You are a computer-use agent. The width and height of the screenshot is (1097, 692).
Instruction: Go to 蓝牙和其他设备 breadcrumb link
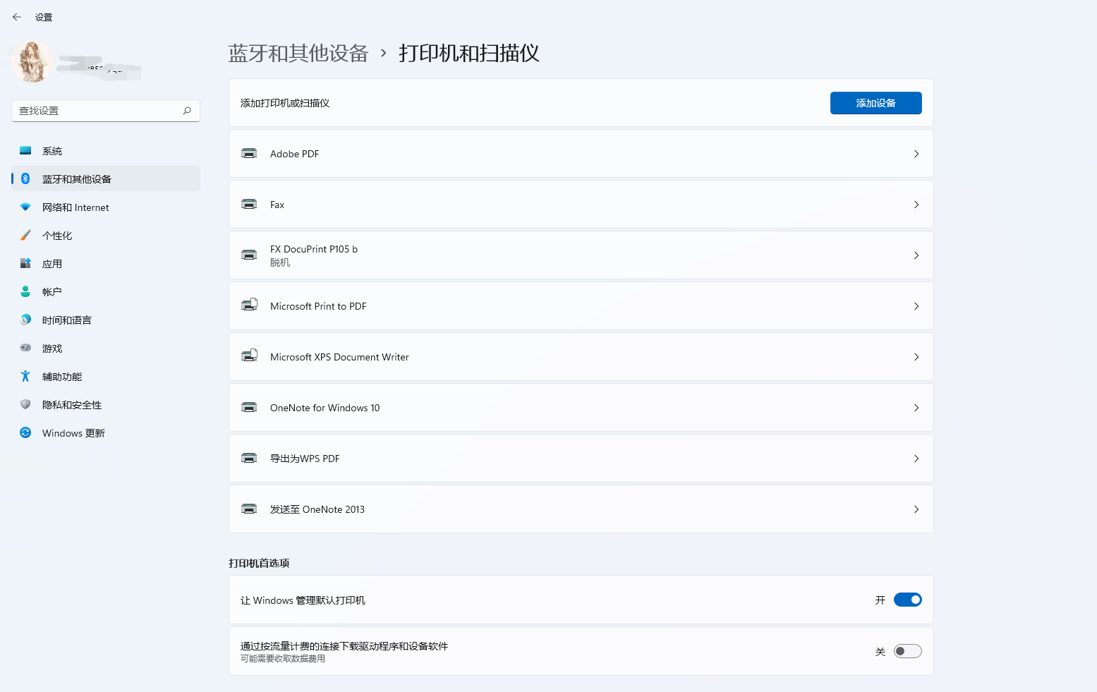298,54
